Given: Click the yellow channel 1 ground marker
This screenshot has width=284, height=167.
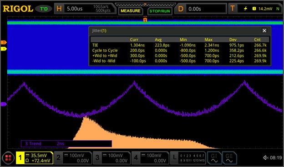Looking at the screenshot, I should click(x=4, y=49).
